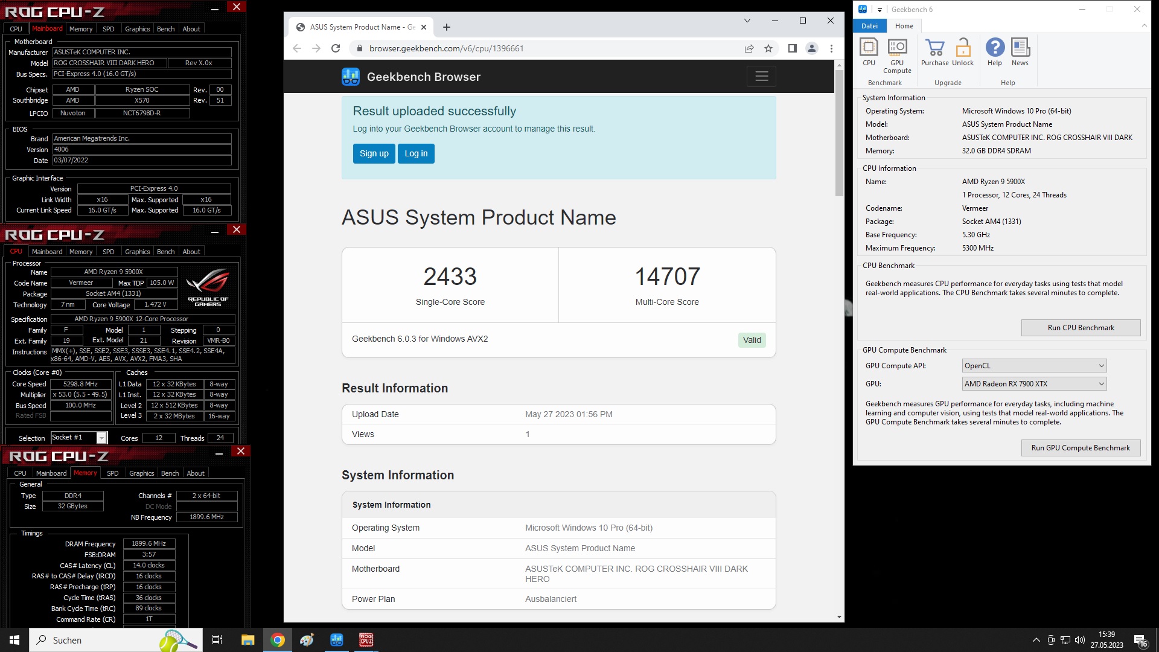Viewport: 1159px width, 652px height.
Task: Click the network icon in system tray
Action: pyautogui.click(x=1065, y=640)
